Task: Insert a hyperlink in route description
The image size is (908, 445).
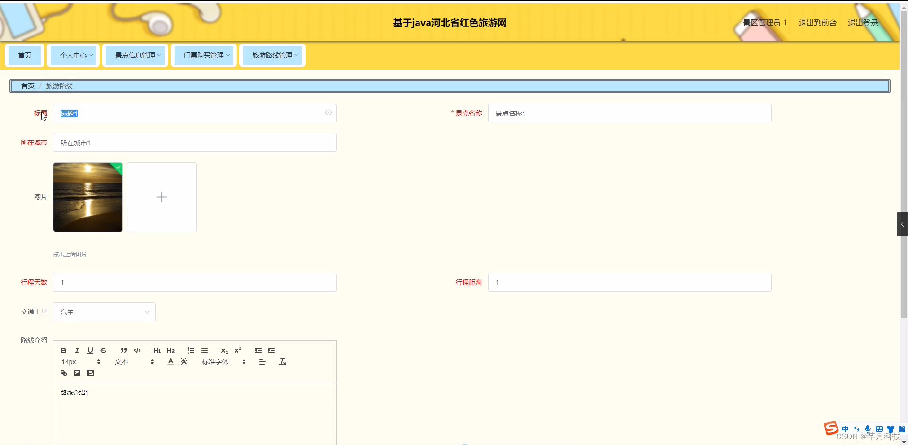Action: click(x=63, y=373)
